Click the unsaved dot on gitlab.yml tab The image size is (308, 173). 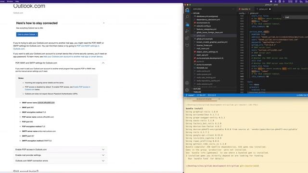[x=270, y=9]
